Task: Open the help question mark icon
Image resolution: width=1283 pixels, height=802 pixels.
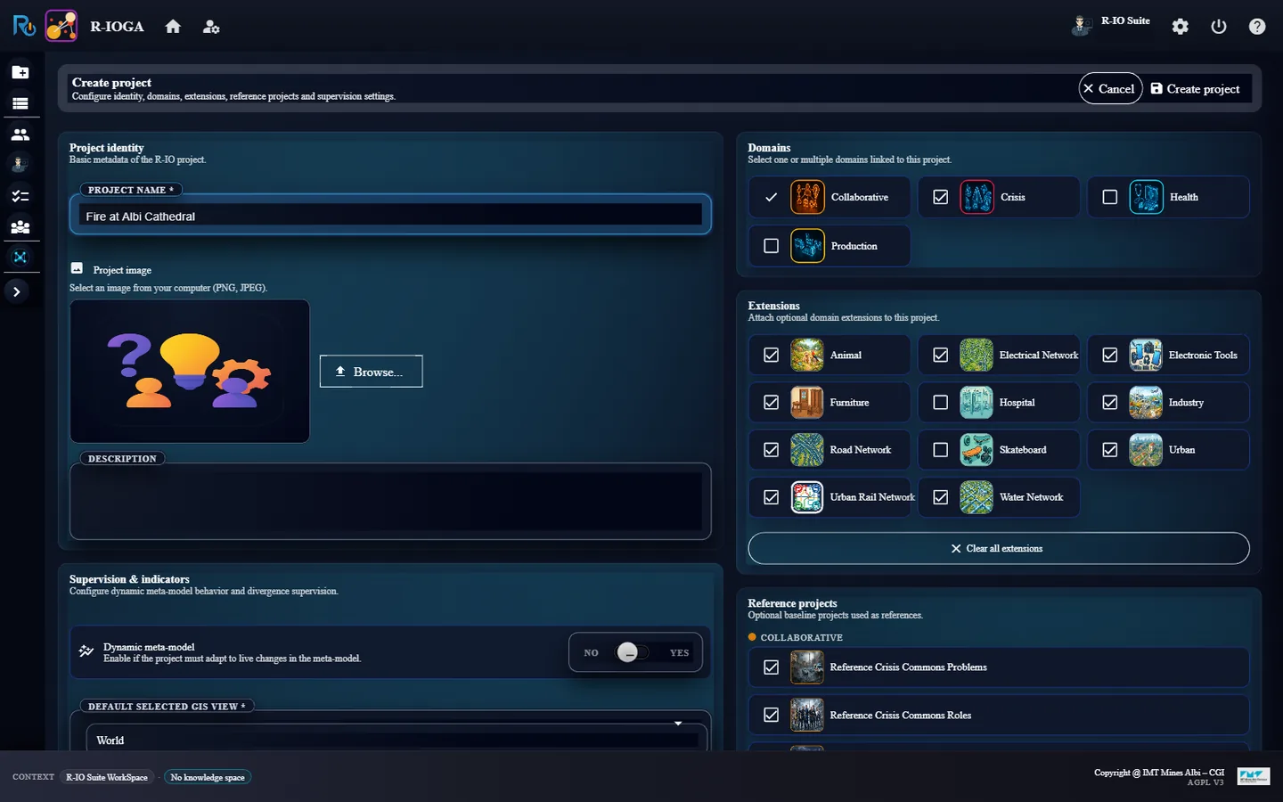Action: pos(1257,27)
